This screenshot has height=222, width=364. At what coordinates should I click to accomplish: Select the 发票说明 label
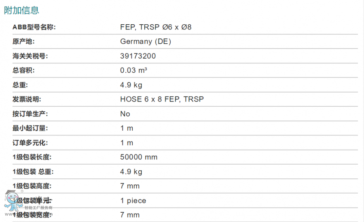pyautogui.click(x=27, y=99)
